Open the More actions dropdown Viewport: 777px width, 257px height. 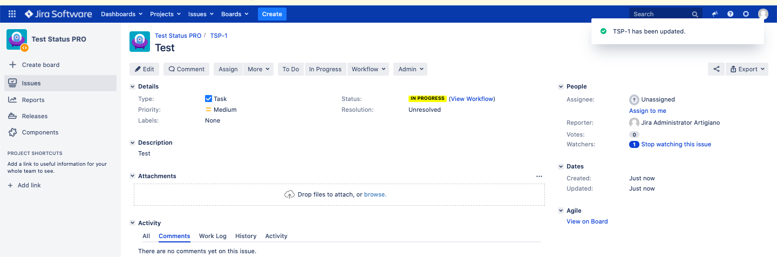pos(258,69)
